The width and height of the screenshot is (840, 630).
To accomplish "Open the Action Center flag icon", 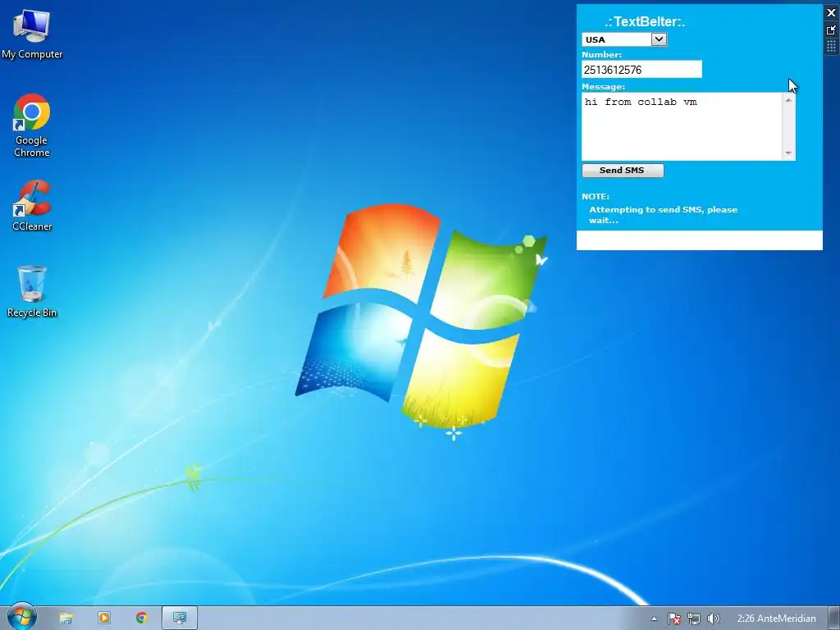I will 674,619.
